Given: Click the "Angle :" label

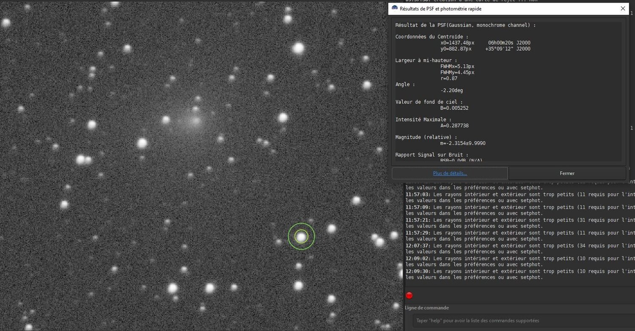Looking at the screenshot, I should pos(405,84).
